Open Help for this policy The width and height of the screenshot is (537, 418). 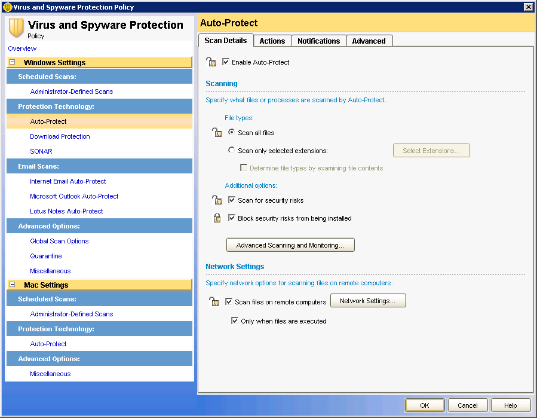[510, 405]
